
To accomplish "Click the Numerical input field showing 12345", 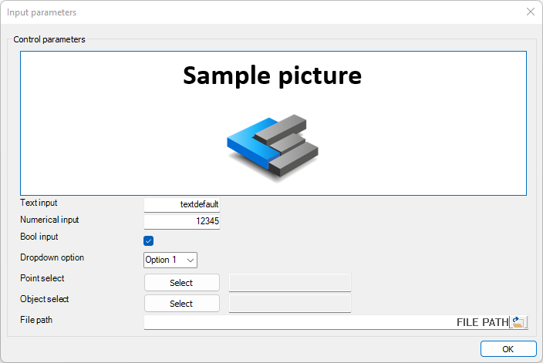I will (x=182, y=221).
